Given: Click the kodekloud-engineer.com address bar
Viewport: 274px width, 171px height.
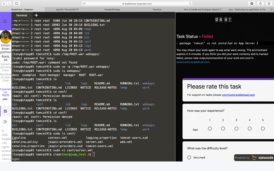Looking at the screenshot, I should pos(137,4).
